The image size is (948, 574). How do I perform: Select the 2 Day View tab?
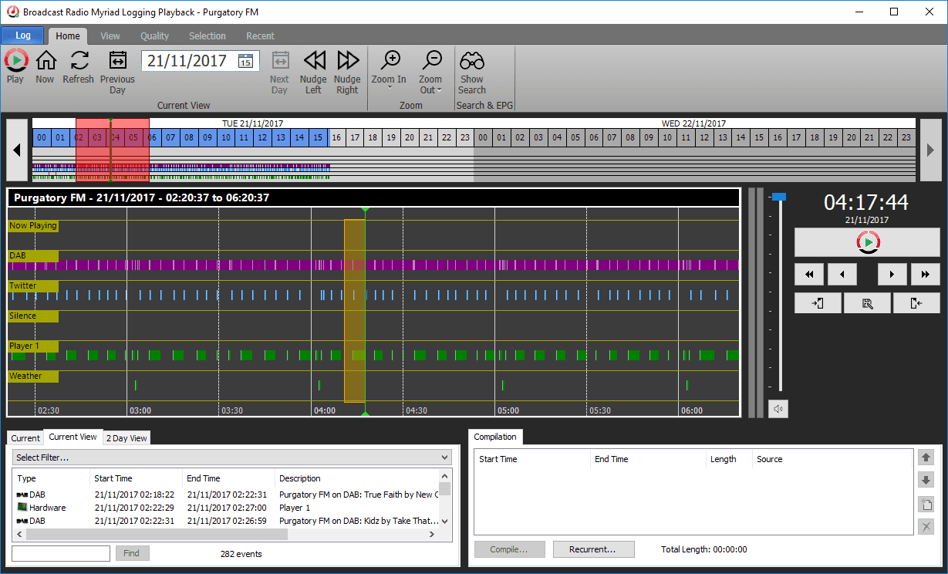127,438
